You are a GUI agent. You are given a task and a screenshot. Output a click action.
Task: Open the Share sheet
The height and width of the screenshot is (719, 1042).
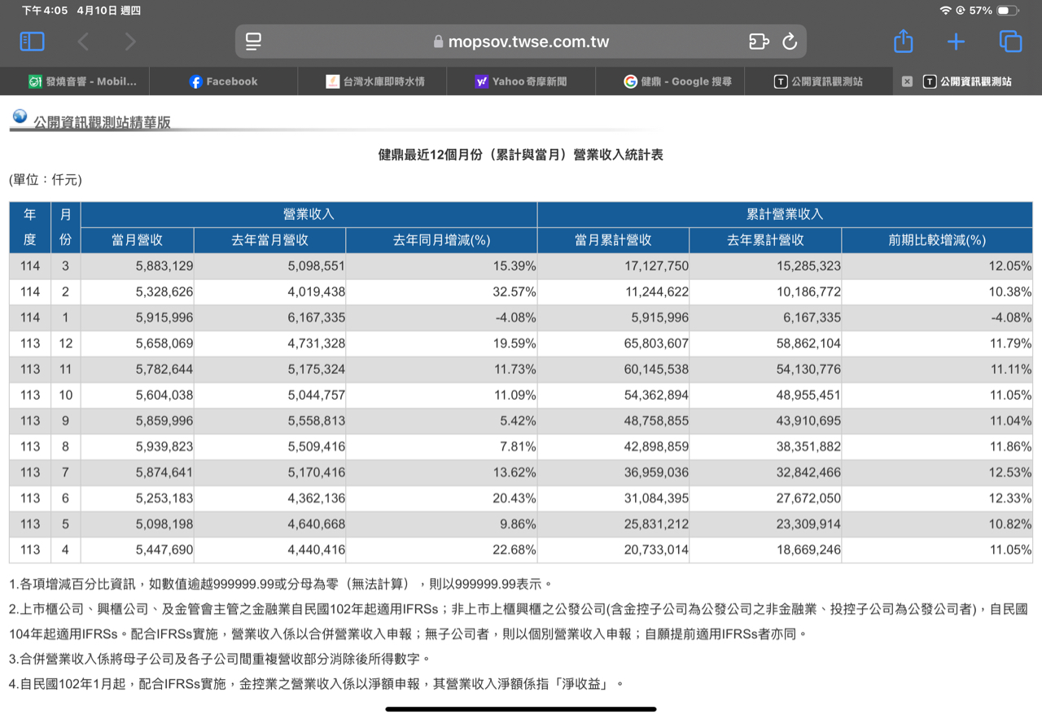903,42
